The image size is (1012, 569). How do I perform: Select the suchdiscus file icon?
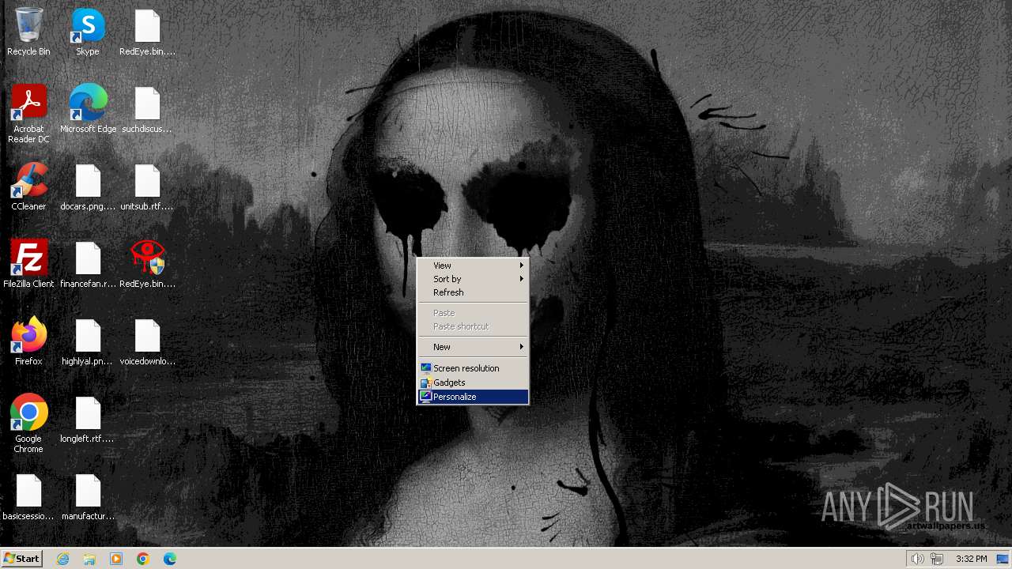coord(147,109)
